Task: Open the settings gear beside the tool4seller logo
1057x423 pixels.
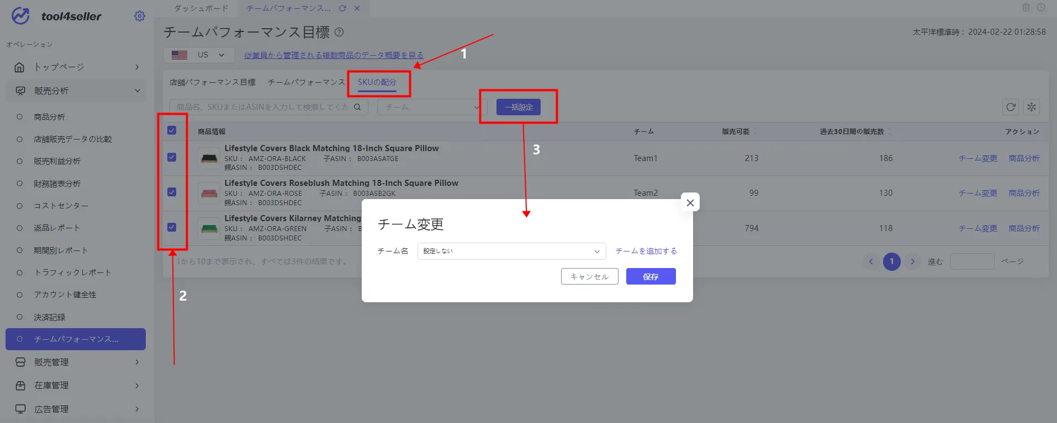Action: (x=140, y=16)
